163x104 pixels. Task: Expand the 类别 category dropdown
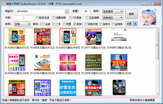point(22,24)
